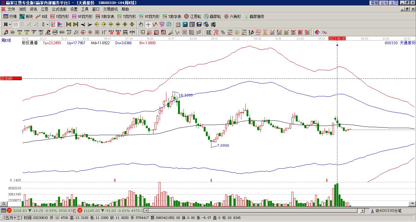416x222 pixels.
Task: Click the save floppy disk icon
Action: pos(199,24)
